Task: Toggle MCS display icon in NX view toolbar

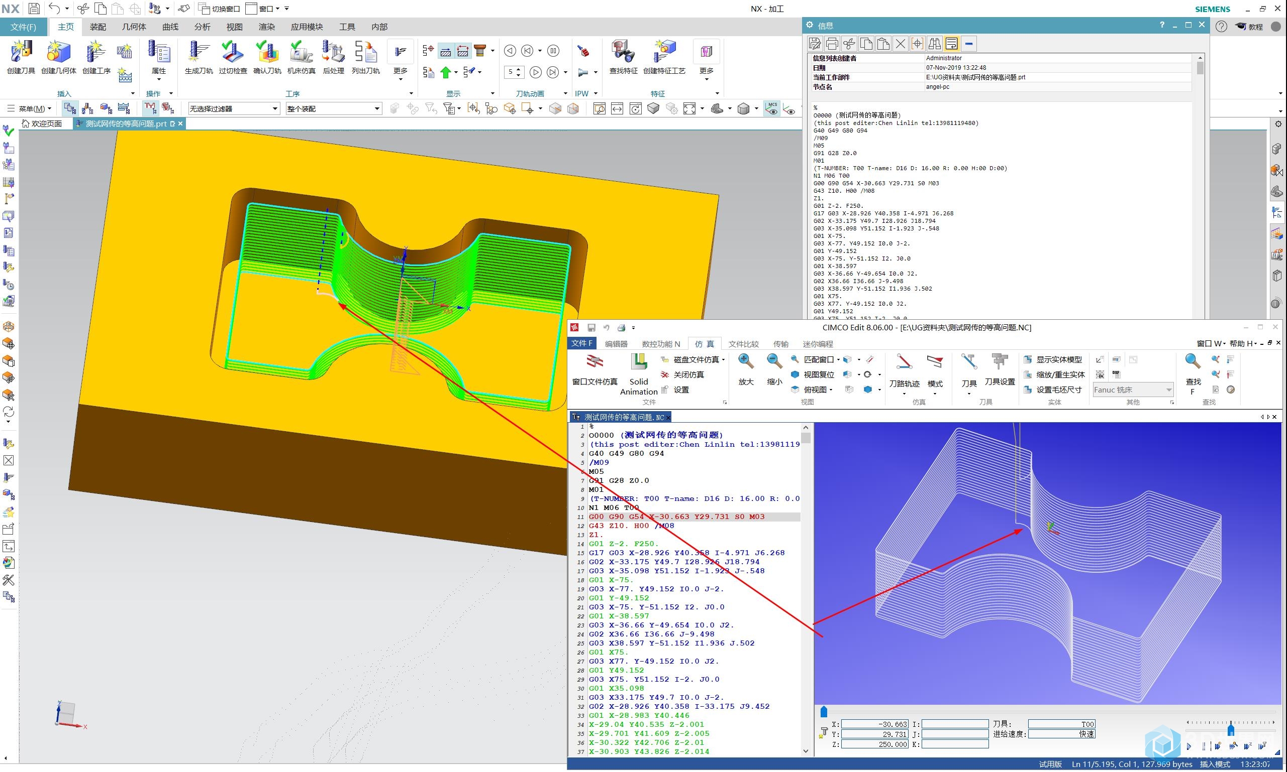Action: 772,108
